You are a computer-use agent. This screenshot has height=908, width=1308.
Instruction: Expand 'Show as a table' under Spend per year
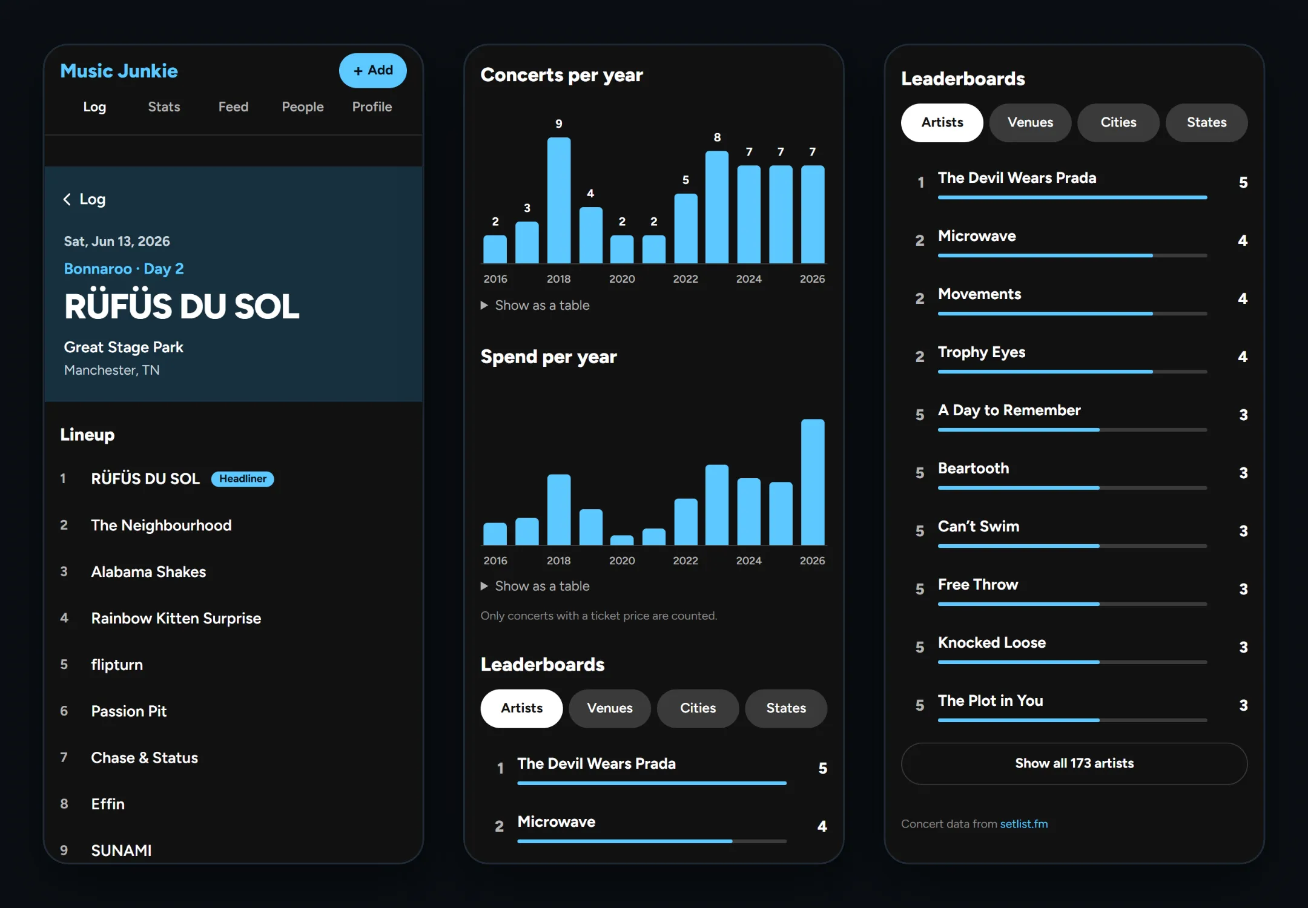point(535,586)
